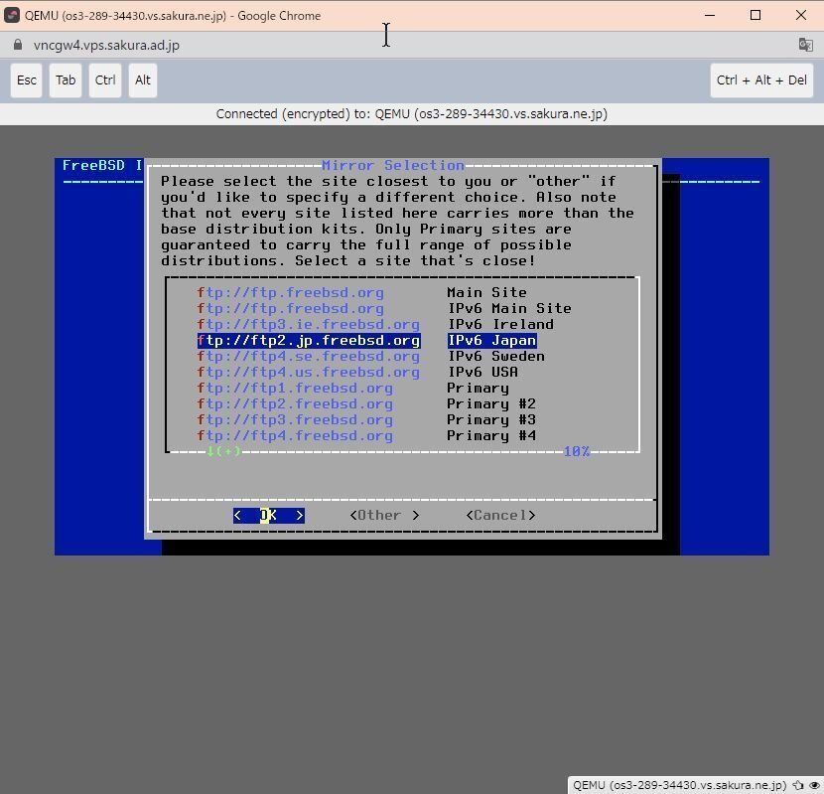Click the Mirror Selection dialog title
Image resolution: width=824 pixels, height=794 pixels.
tap(393, 165)
